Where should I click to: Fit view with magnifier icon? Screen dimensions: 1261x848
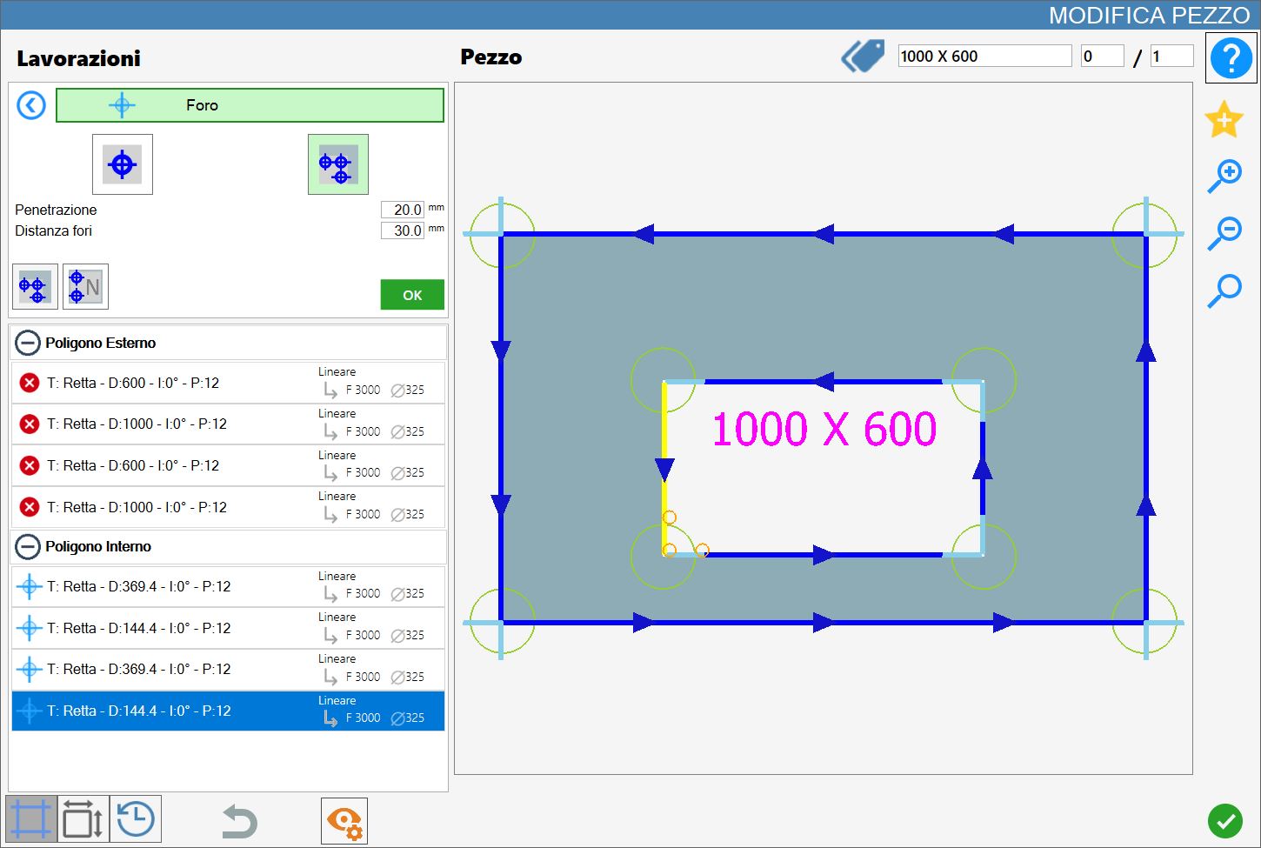(1224, 291)
